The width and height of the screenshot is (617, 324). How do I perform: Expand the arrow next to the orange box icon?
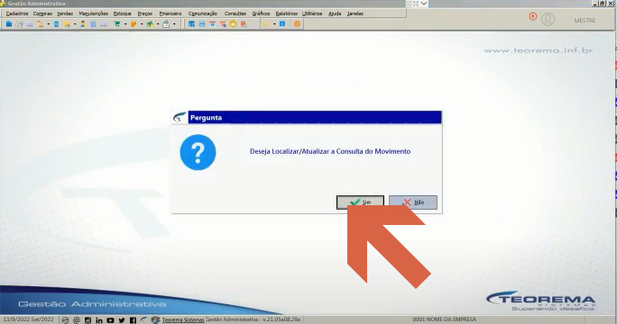142,24
